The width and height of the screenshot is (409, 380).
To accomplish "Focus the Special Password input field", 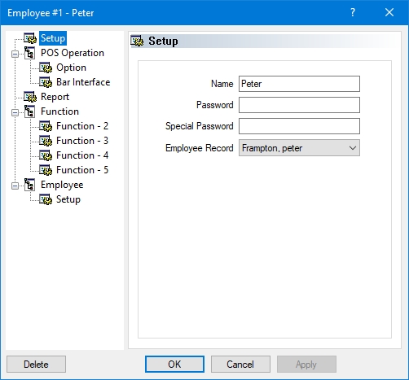I will click(299, 126).
